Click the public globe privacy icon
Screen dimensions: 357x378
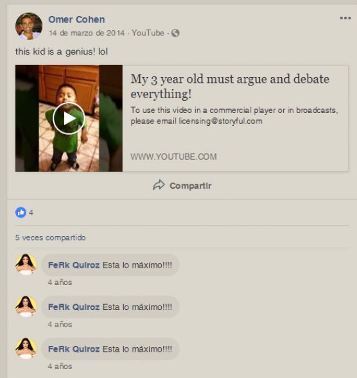[175, 33]
